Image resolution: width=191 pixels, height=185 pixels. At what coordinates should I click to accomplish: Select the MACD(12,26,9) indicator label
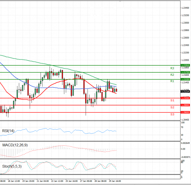15,145
